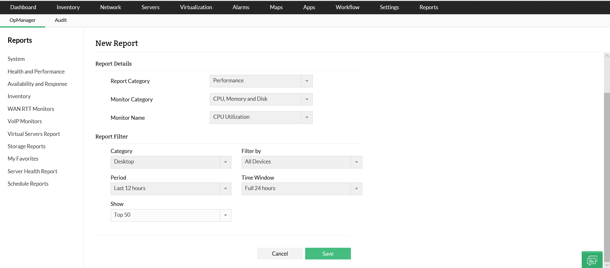Open the Alarms menu

tap(241, 7)
